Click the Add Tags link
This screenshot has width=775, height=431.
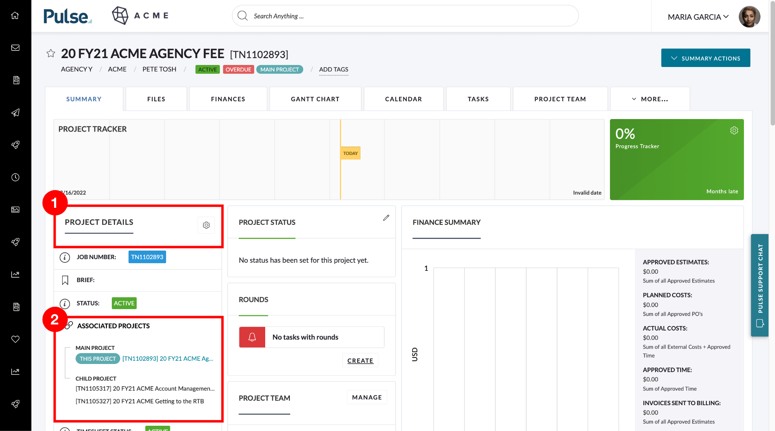334,69
